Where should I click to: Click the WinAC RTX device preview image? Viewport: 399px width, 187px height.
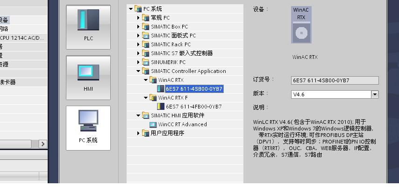(x=301, y=25)
